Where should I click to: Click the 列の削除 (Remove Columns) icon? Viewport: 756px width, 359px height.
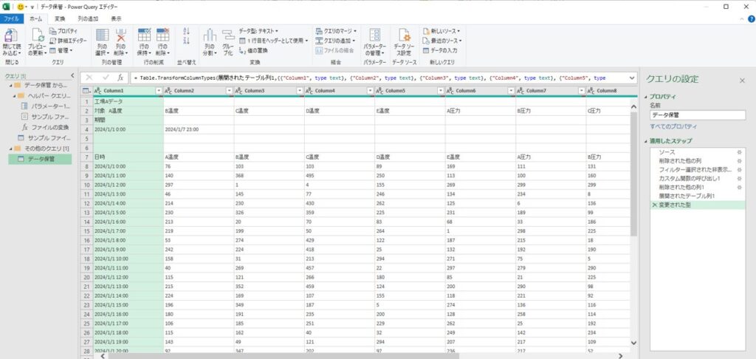click(122, 37)
